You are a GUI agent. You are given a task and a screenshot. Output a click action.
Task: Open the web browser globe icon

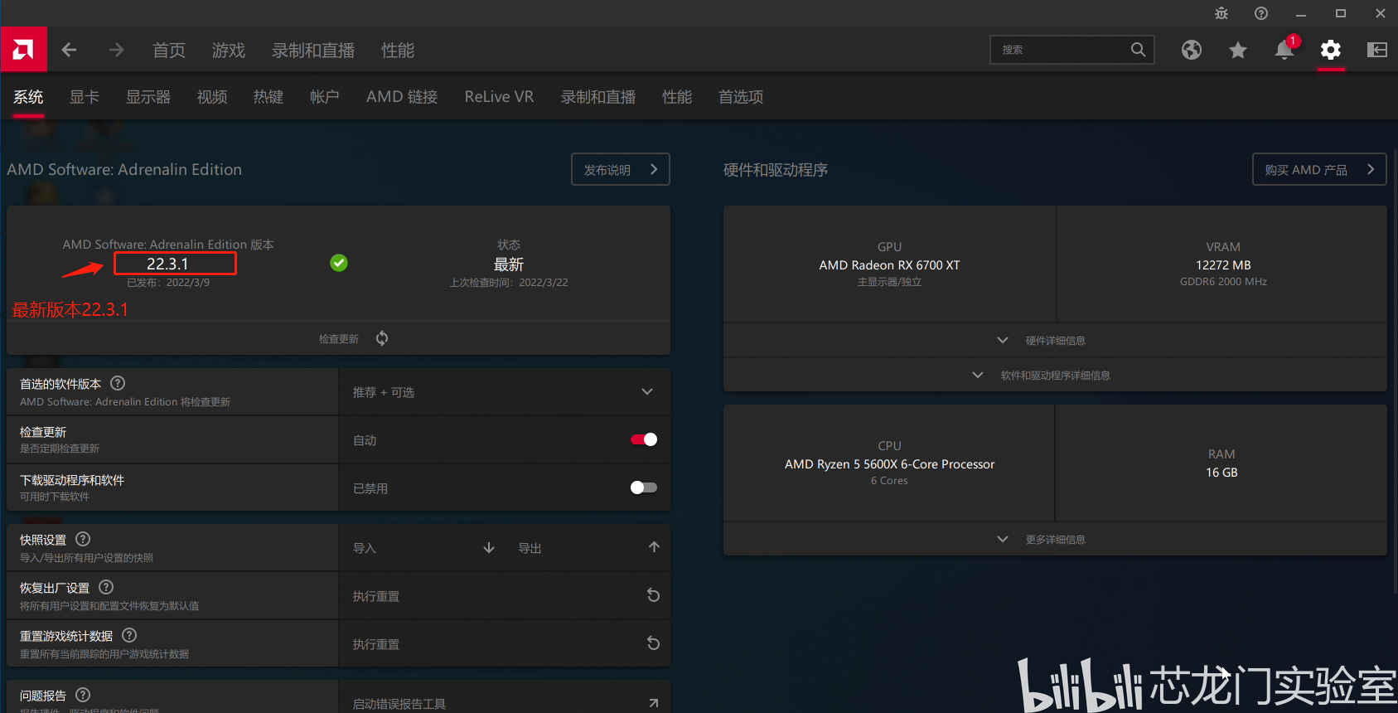(1192, 50)
